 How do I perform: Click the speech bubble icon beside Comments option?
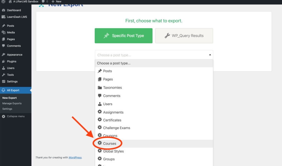(100, 96)
